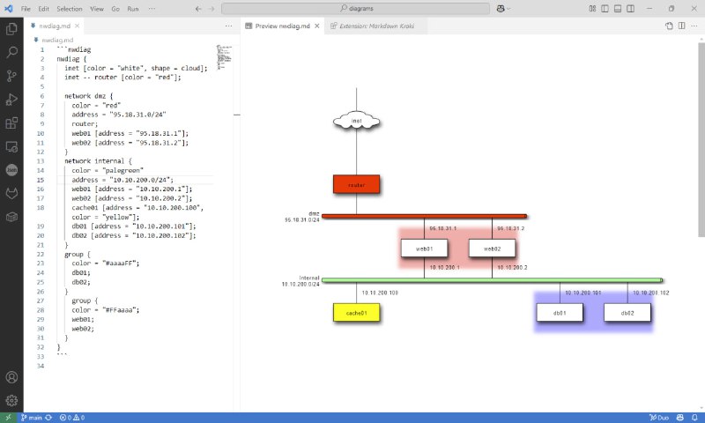Click the inet cloud shape

pos(357,121)
